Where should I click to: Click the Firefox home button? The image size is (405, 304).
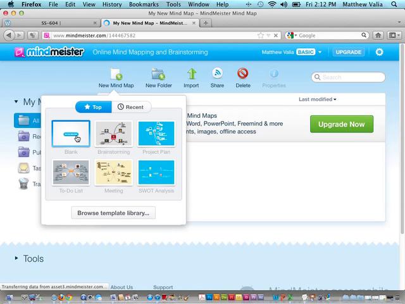pos(378,35)
